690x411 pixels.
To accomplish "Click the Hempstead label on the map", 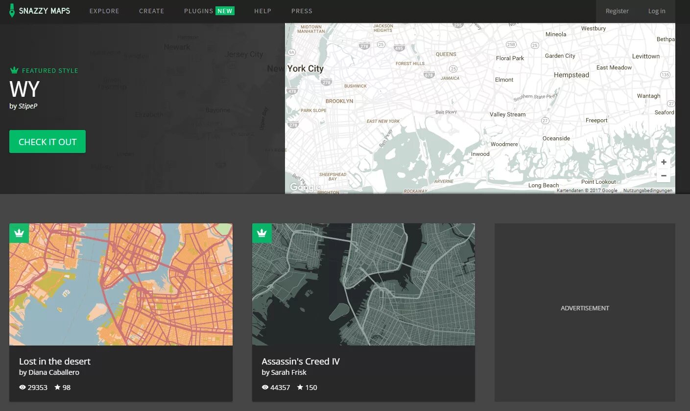I will pos(571,75).
